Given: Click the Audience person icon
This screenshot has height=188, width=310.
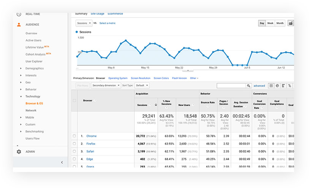Looking at the screenshot, I should click(x=19, y=25).
